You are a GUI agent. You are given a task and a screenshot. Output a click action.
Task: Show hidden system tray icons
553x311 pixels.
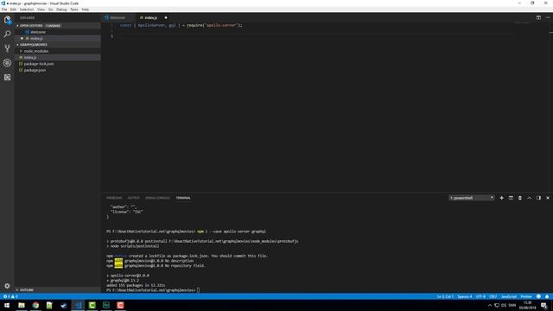pos(490,305)
